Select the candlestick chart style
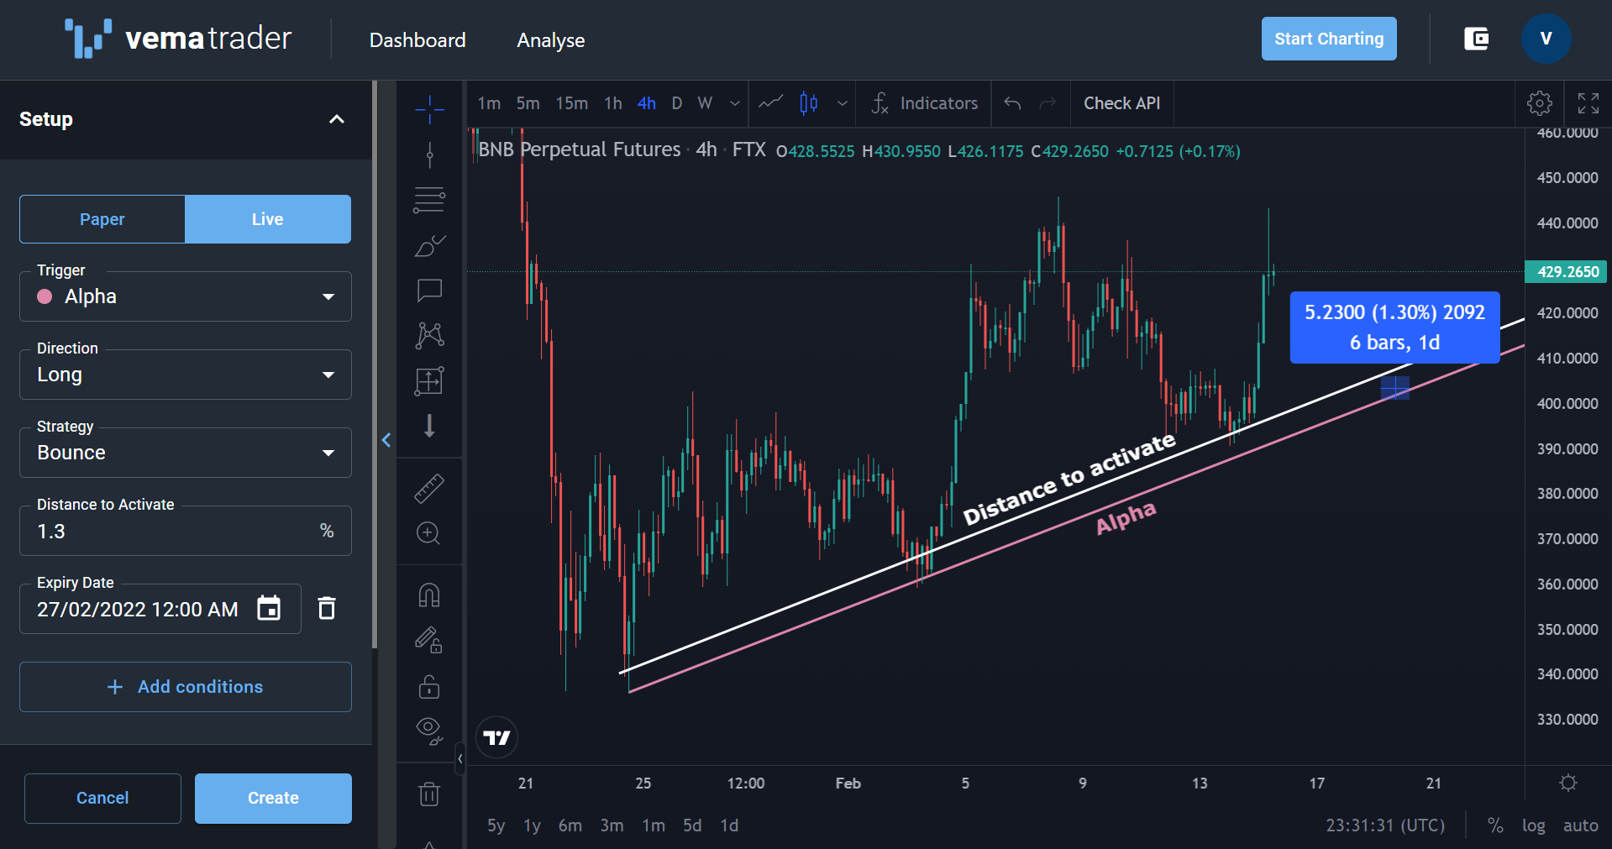Viewport: 1612px width, 849px height. pos(809,103)
